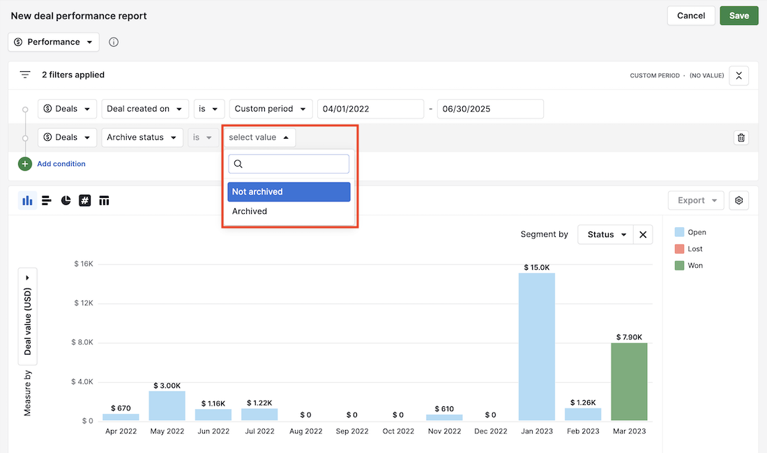Click the 'Segment by' label
The width and height of the screenshot is (767, 453).
click(x=544, y=235)
